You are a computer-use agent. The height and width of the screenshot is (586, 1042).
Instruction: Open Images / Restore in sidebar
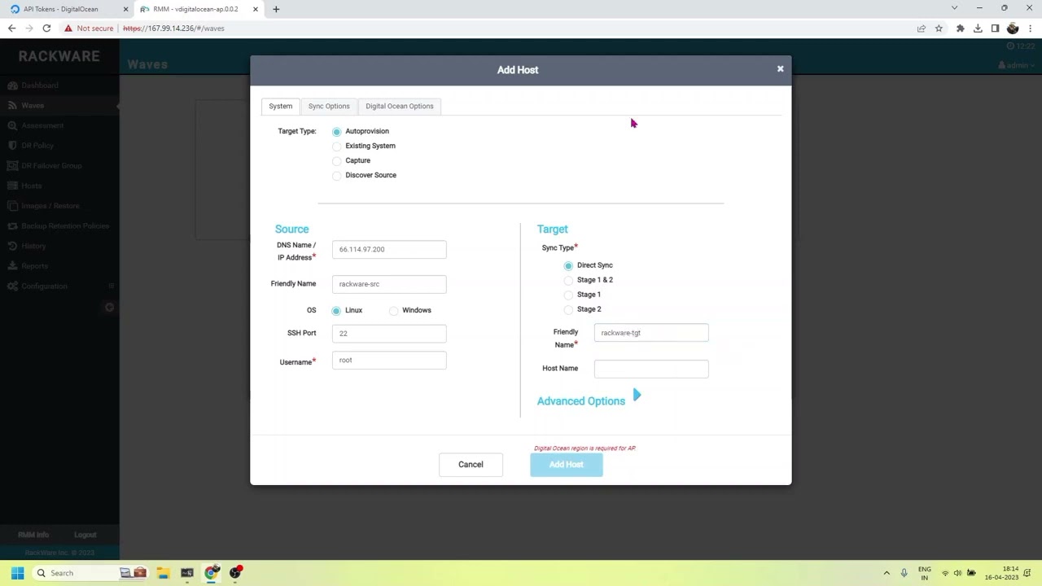(50, 206)
